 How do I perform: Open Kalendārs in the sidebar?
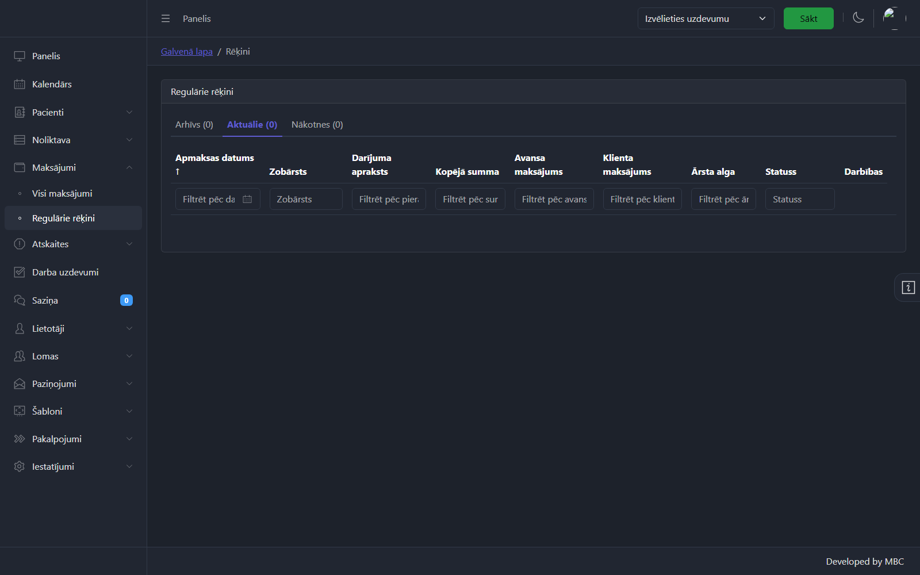tap(73, 84)
